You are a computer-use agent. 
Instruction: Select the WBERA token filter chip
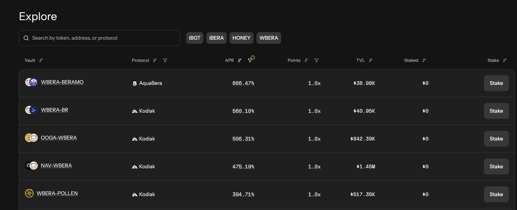click(269, 38)
